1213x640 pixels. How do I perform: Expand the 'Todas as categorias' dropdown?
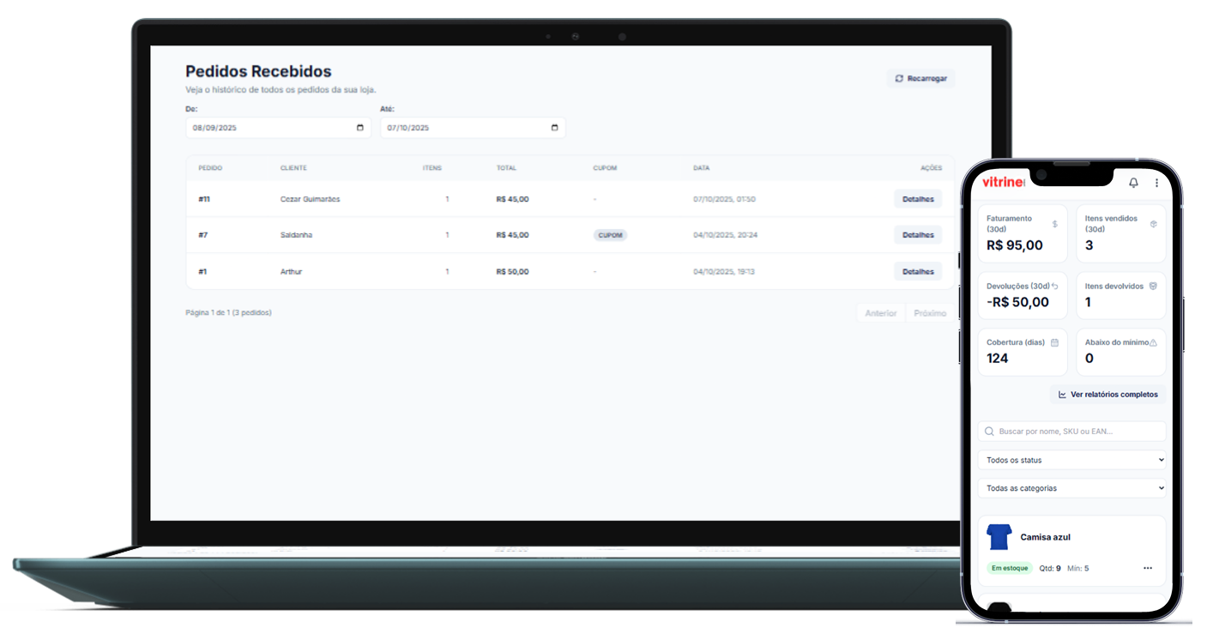pos(1071,488)
